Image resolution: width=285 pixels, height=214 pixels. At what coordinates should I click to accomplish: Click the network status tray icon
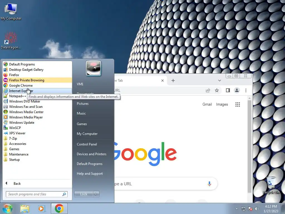coord(243,209)
